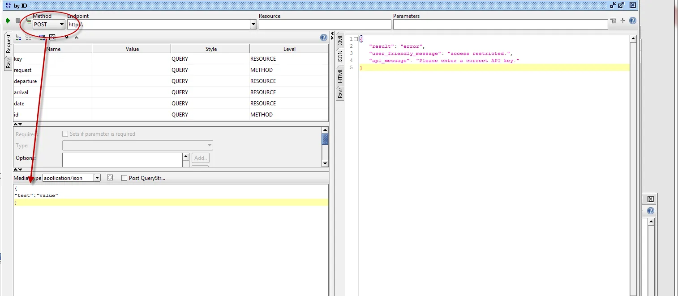Collapse JSON response fold marker on line 1
Screen dimensions: 678x296
coord(356,39)
